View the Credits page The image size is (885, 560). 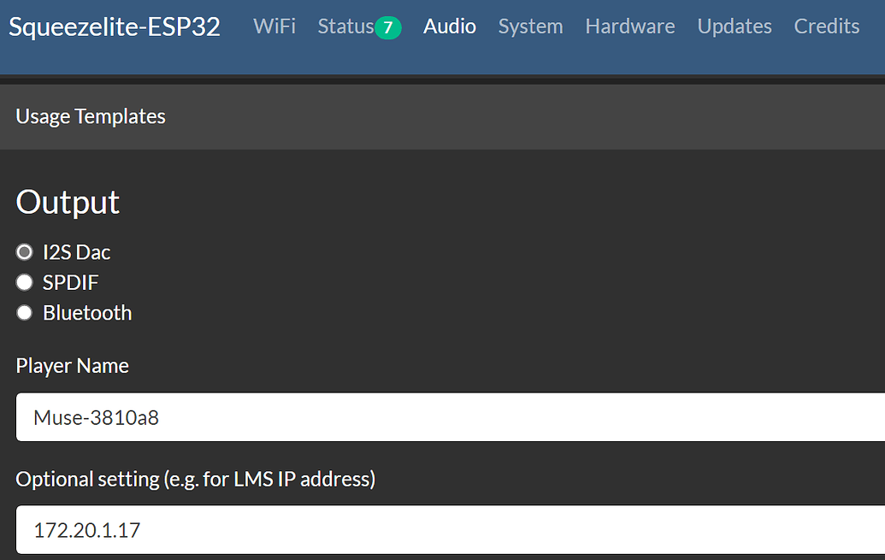point(826,27)
